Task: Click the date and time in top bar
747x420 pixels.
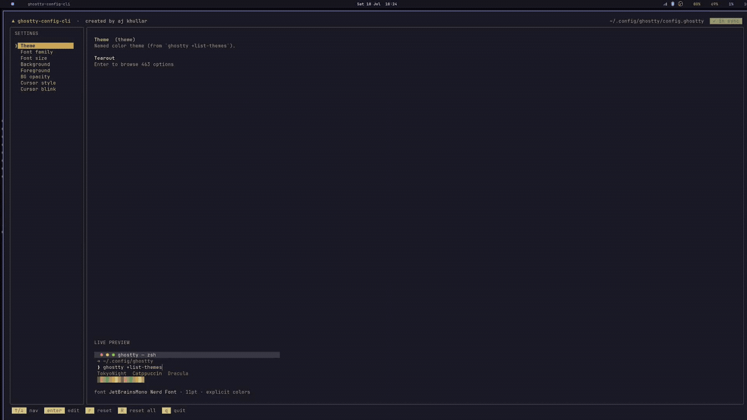Action: point(377,4)
